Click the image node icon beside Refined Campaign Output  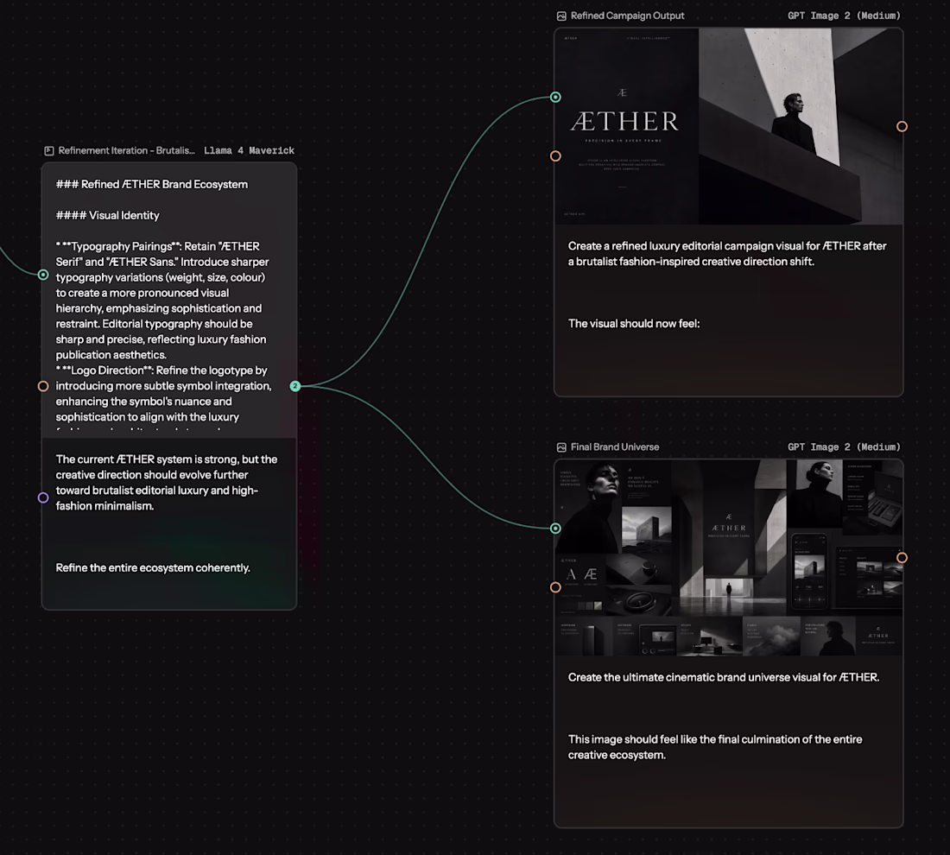561,16
